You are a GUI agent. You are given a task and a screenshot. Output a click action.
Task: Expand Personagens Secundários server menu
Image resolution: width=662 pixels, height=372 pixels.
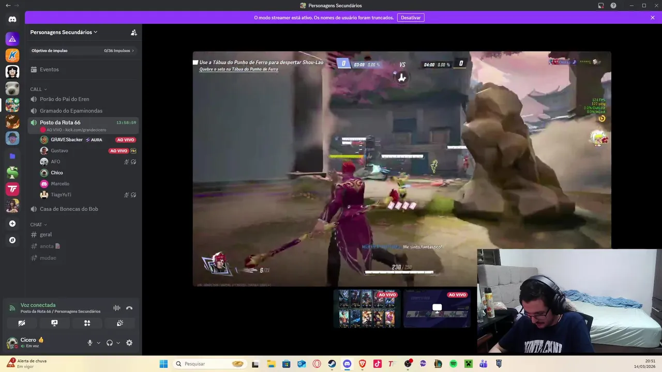click(64, 32)
